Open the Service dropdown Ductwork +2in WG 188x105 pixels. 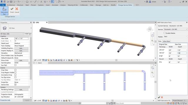coord(175,29)
